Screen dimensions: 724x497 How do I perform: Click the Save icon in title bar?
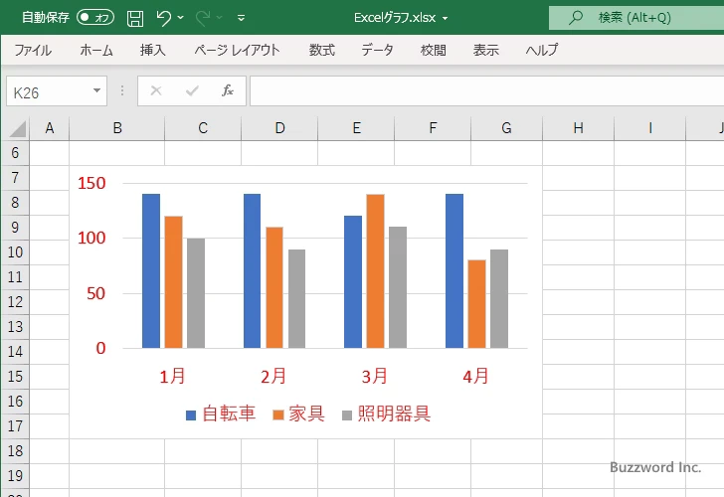click(135, 18)
